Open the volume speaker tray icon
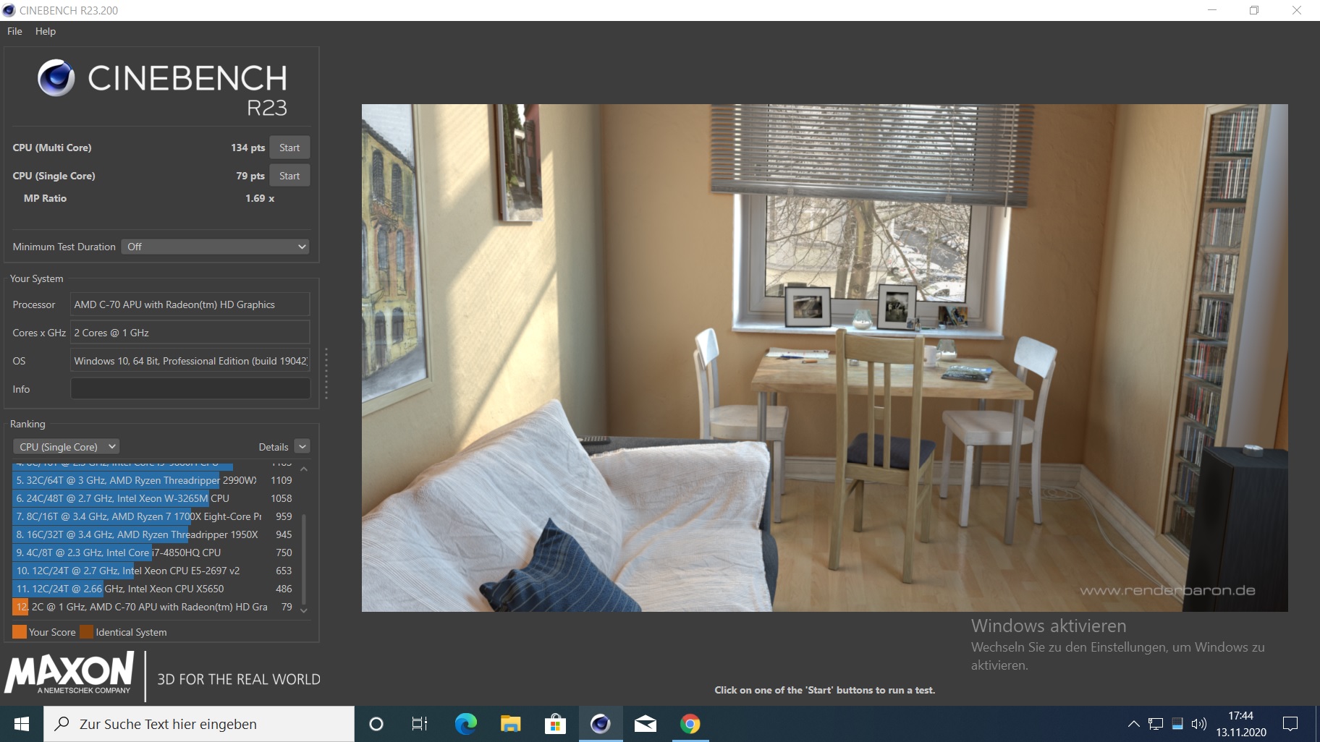Viewport: 1320px width, 742px height. 1199,724
